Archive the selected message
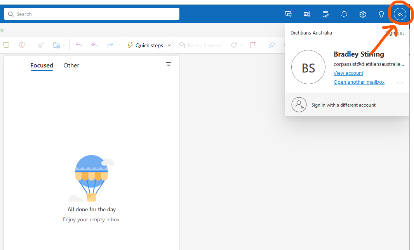Image resolution: width=414 pixels, height=250 pixels. (x=6, y=45)
